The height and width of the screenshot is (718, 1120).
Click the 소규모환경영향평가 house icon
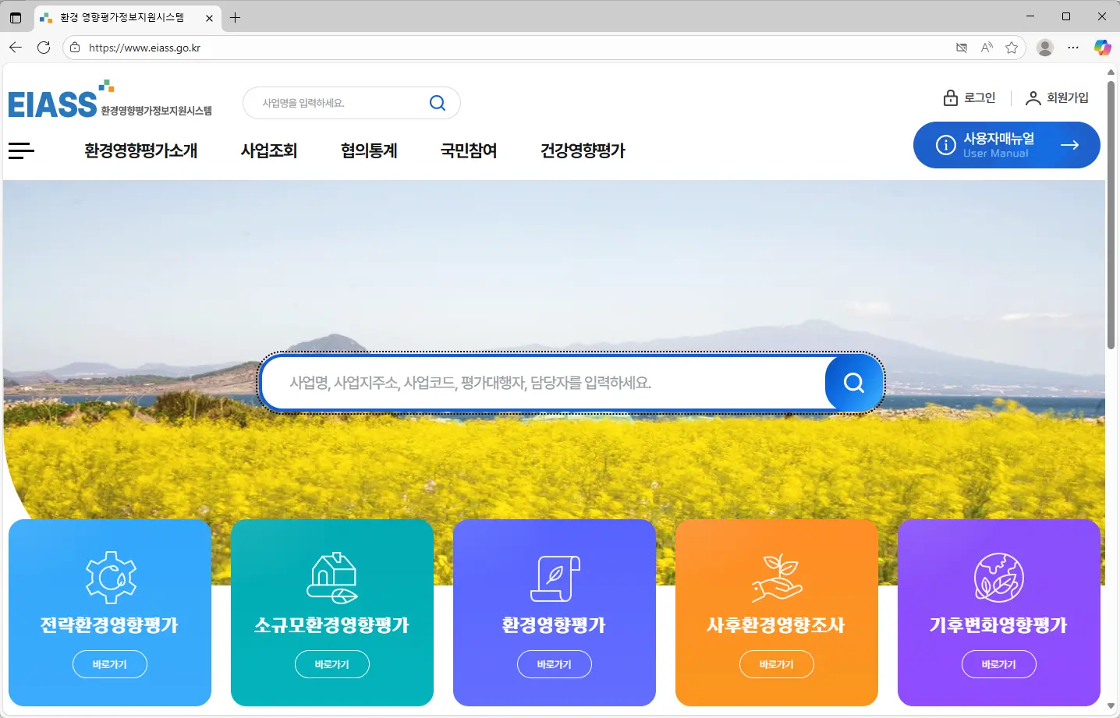tap(332, 578)
